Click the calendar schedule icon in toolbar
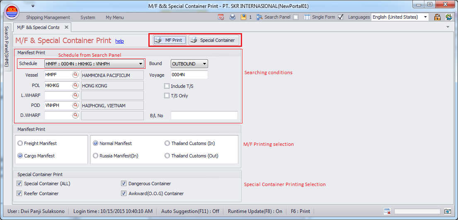This screenshot has height=220, width=458. pos(221,17)
